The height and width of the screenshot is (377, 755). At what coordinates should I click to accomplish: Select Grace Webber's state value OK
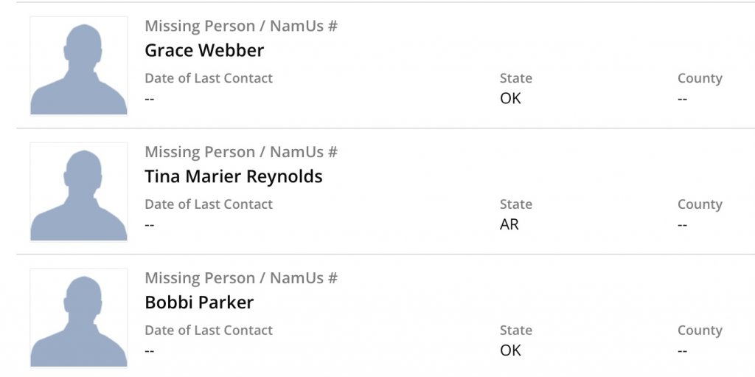tap(510, 98)
